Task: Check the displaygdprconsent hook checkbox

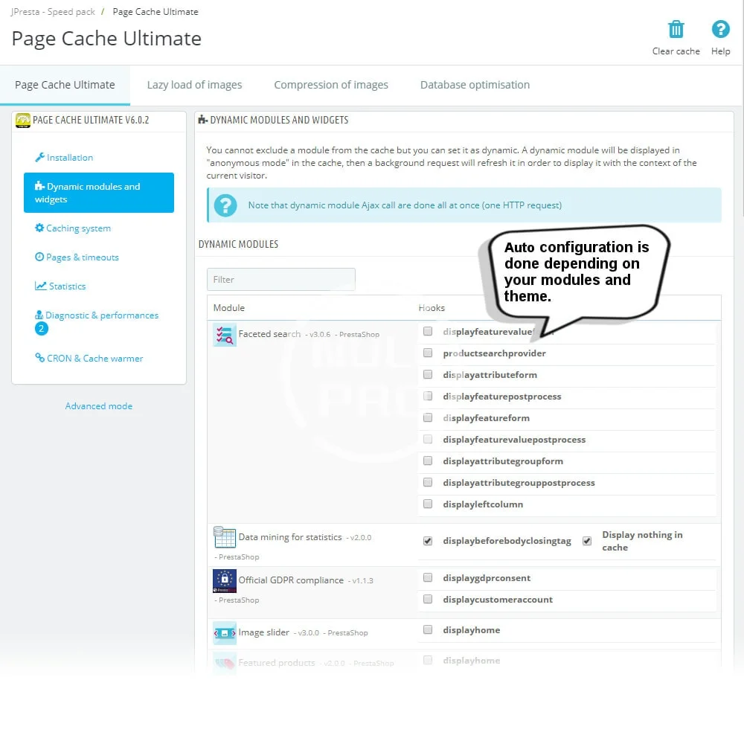Action: (x=428, y=578)
